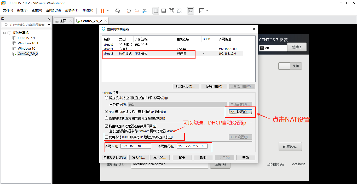Open the 查看(V) menu
Image resolution: width=357 pixels, height=184 pixels.
(37, 10)
